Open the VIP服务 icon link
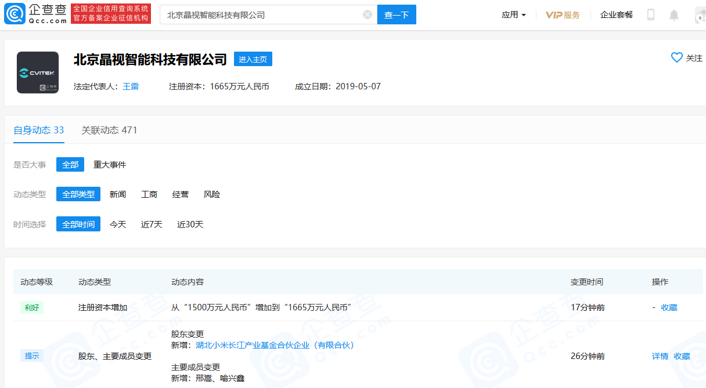 click(563, 14)
